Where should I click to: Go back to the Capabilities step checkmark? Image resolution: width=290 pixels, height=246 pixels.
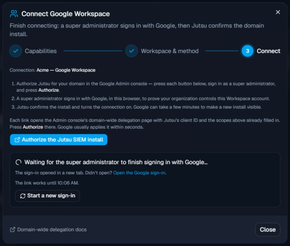[16, 51]
